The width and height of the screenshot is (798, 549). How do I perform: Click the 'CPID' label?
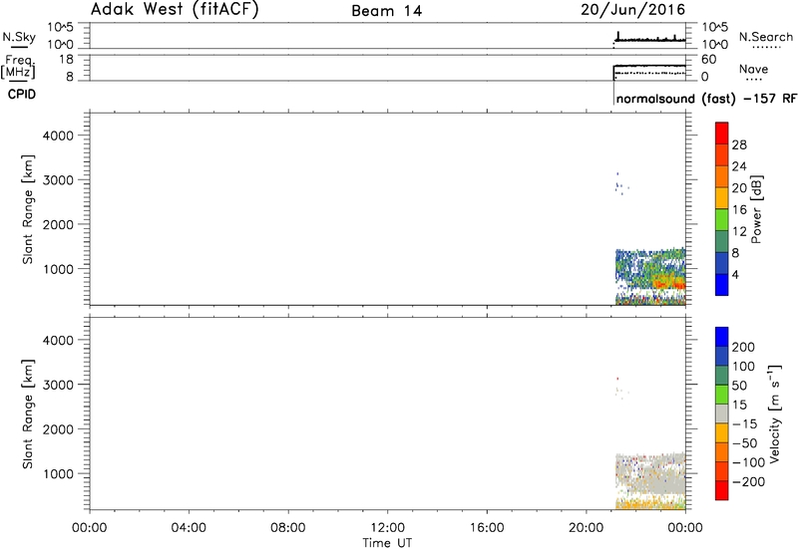coord(22,95)
